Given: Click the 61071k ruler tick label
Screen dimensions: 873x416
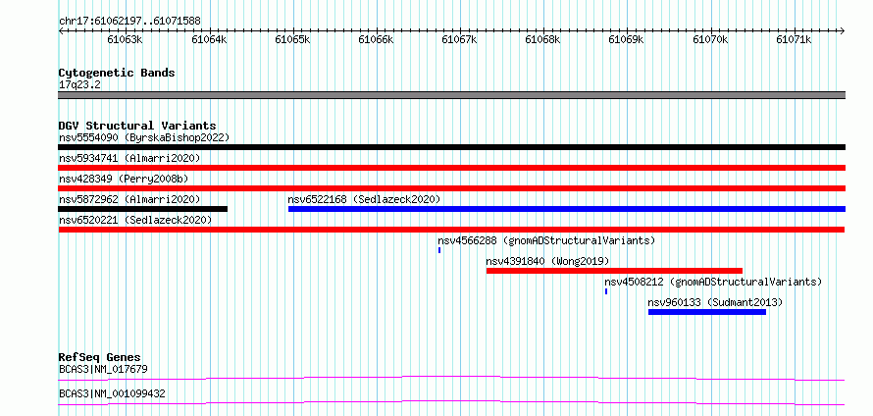Looking at the screenshot, I should [x=794, y=40].
